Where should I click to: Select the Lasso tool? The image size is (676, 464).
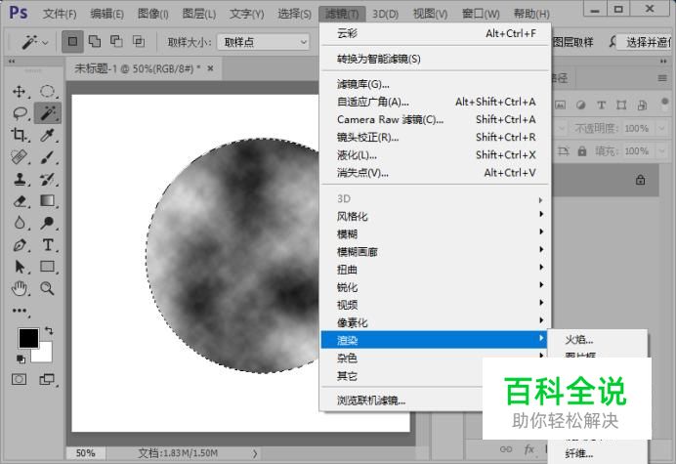coord(20,113)
